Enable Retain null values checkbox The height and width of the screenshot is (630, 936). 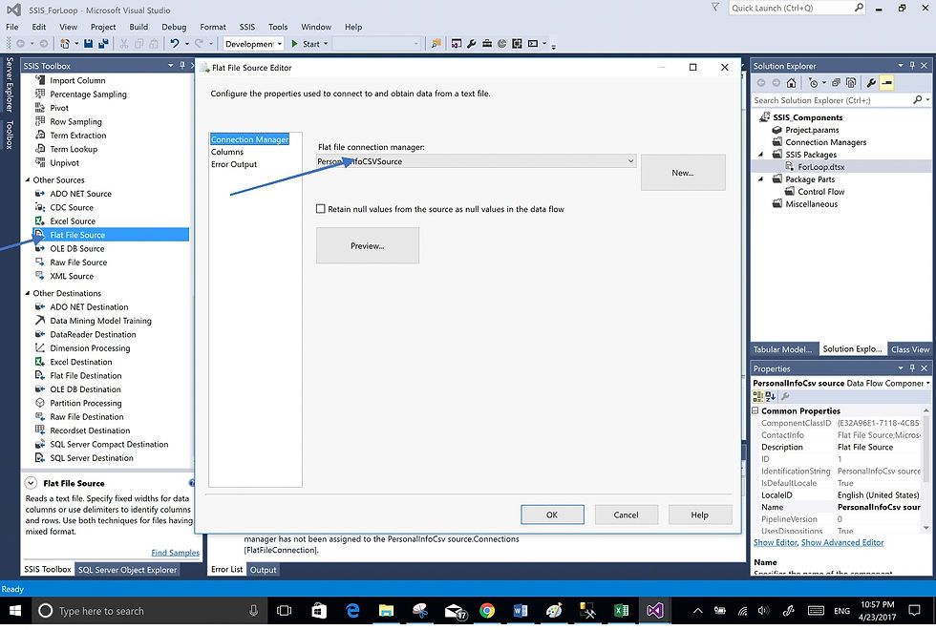[321, 209]
